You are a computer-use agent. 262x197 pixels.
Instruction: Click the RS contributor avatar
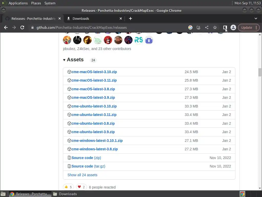(139, 40)
